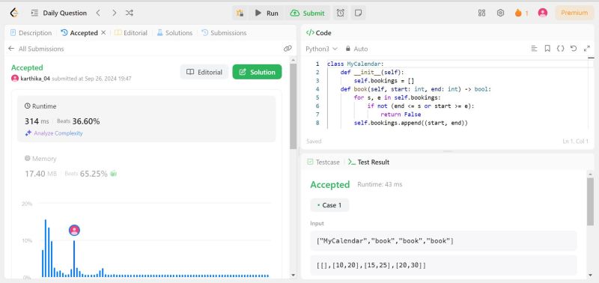Open the timer alarm clock icon
The width and height of the screenshot is (599, 283).
[x=340, y=13]
